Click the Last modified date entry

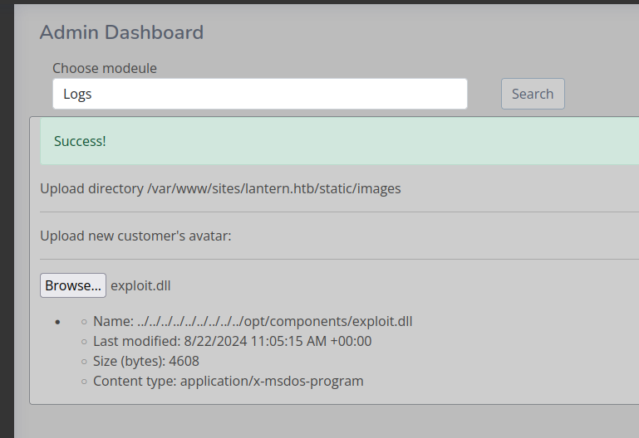(232, 341)
